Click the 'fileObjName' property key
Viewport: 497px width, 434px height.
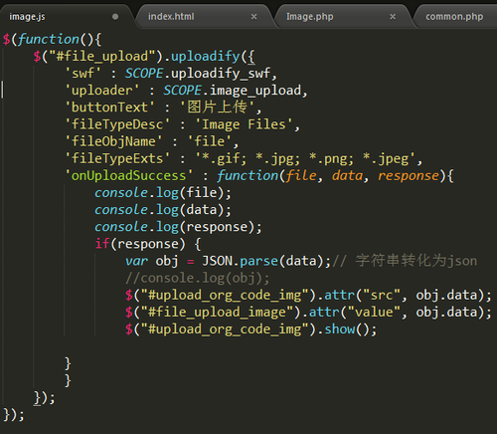point(113,141)
